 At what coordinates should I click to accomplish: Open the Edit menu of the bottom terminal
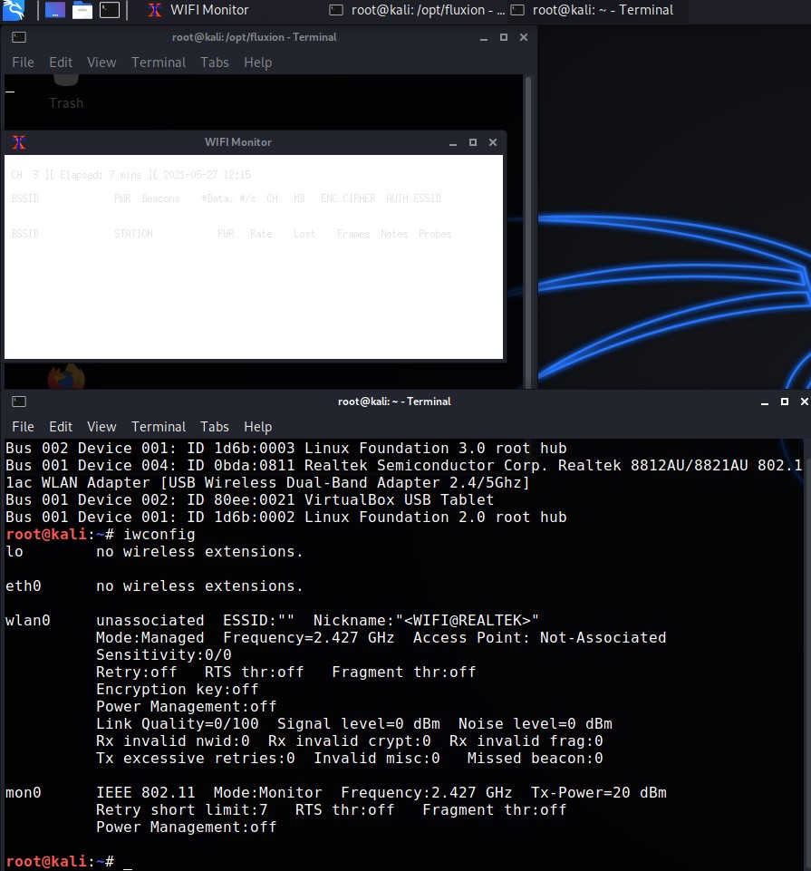tap(61, 427)
